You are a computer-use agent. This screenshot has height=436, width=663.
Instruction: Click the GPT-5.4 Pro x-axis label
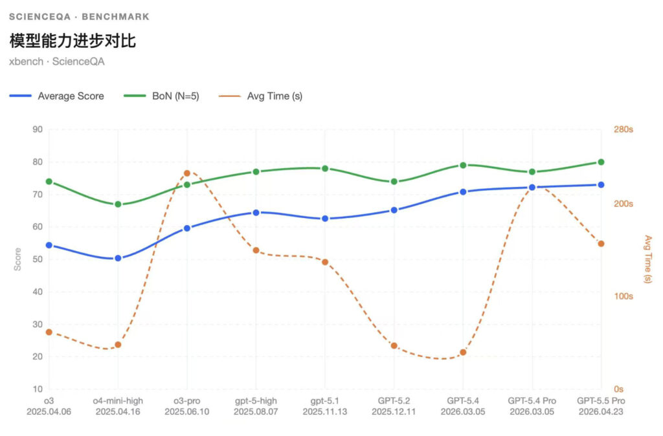point(532,401)
